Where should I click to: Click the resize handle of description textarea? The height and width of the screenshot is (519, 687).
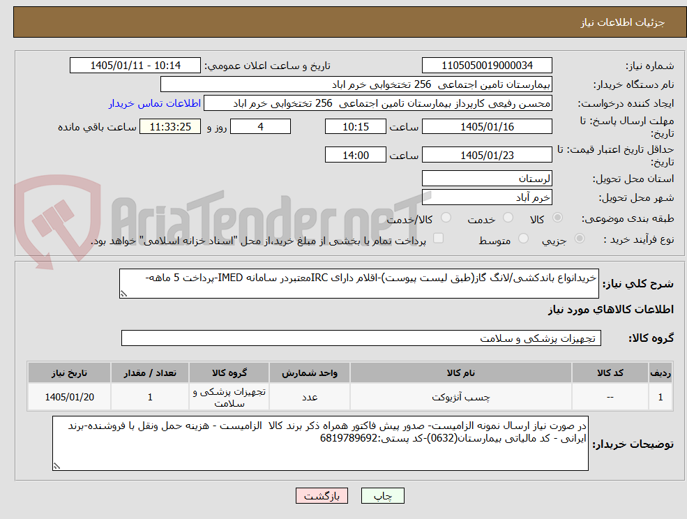(x=123, y=294)
